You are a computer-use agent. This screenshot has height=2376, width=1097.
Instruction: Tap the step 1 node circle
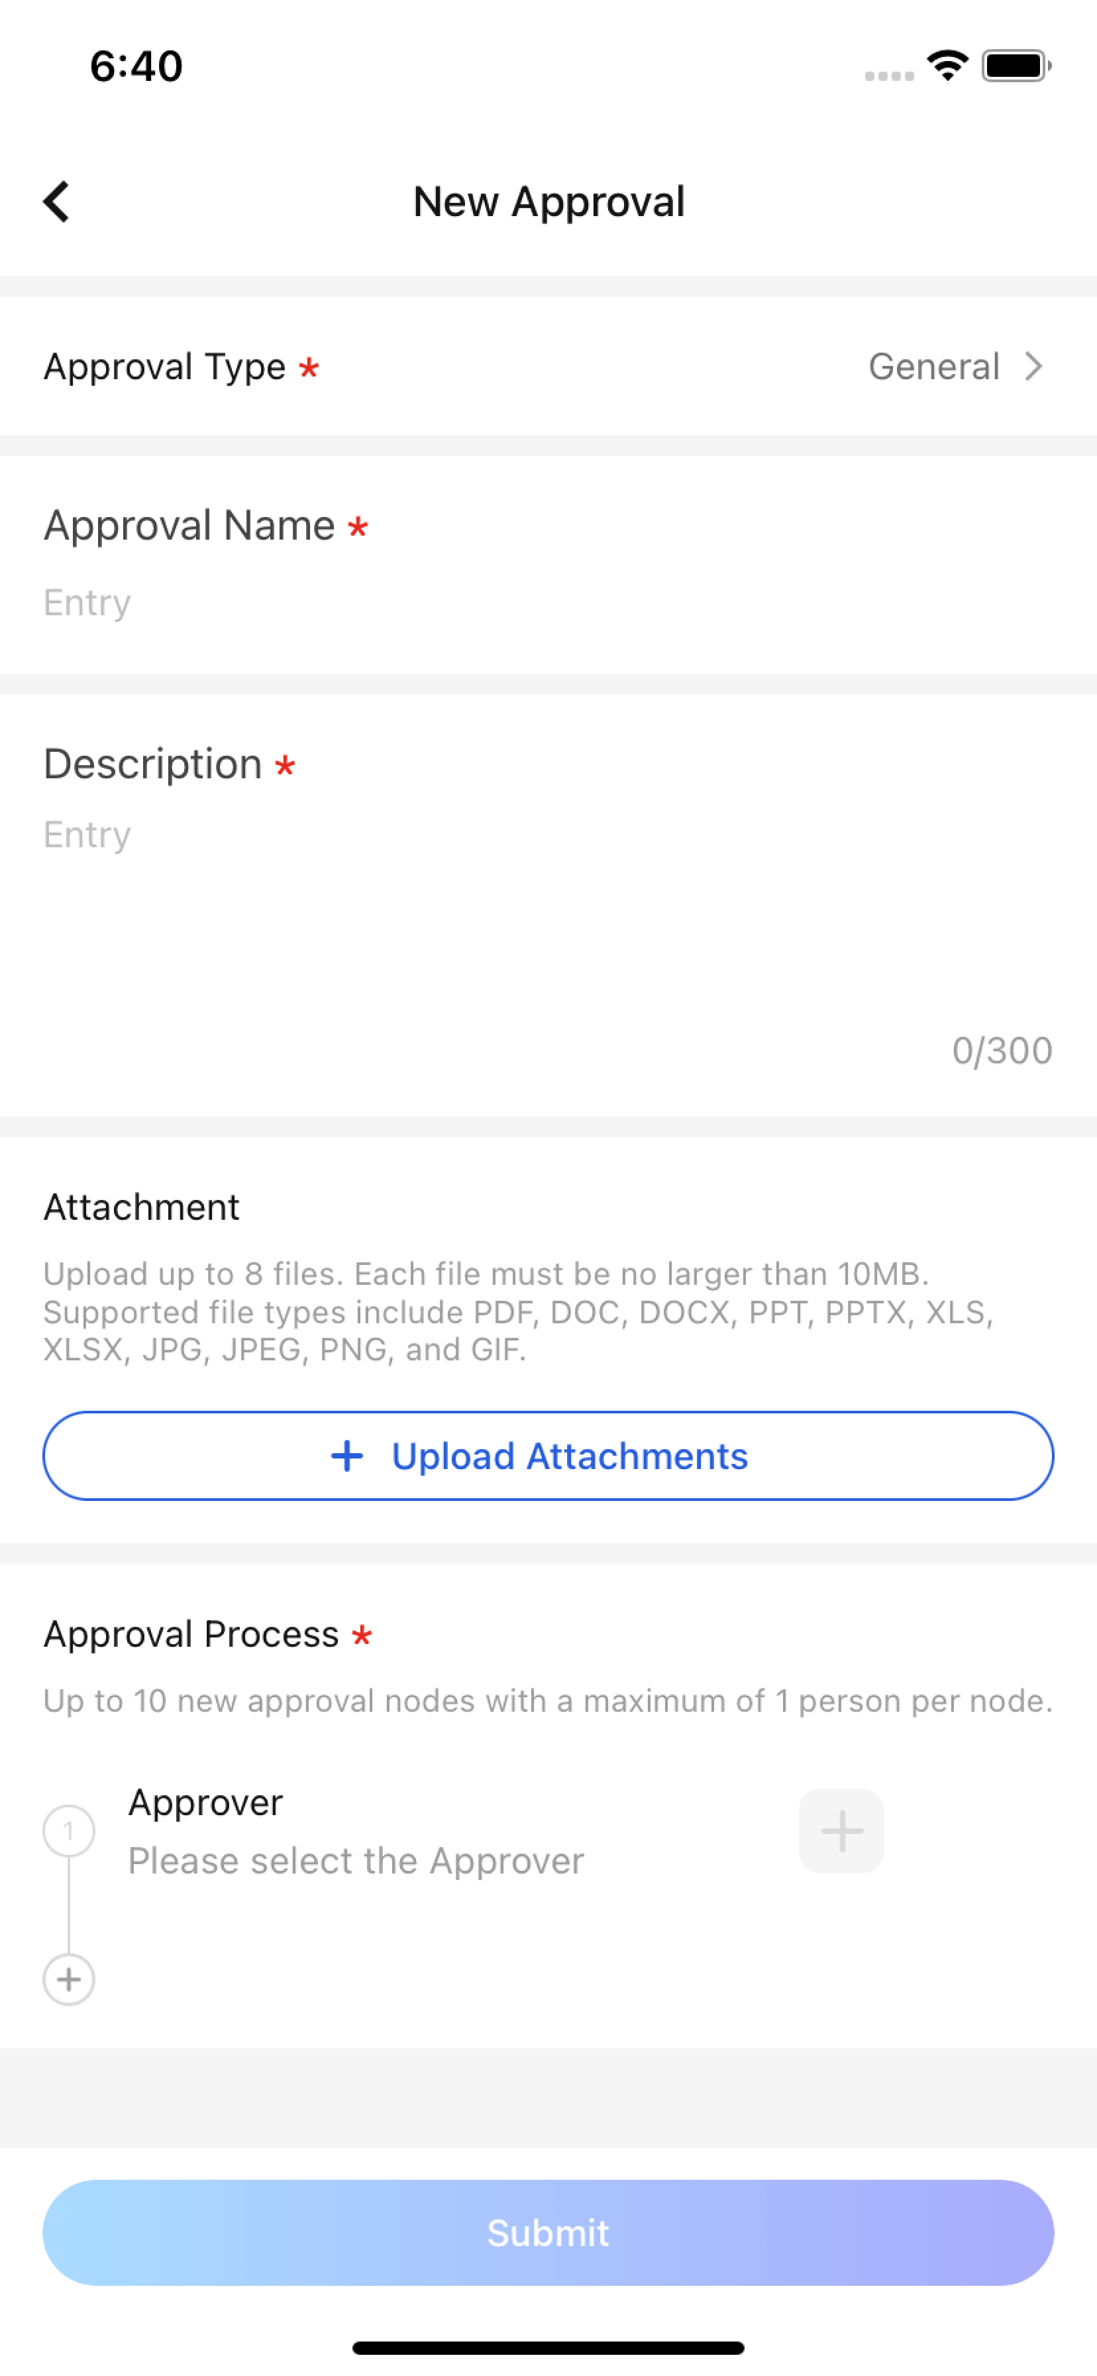[69, 1831]
